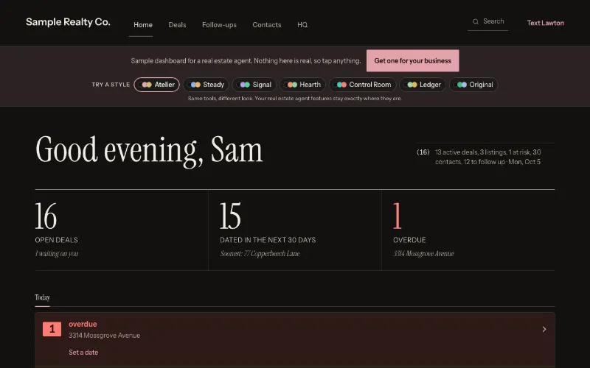Screen dimensions: 590x368
Task: Click the Signal color dots icon
Action: click(243, 85)
